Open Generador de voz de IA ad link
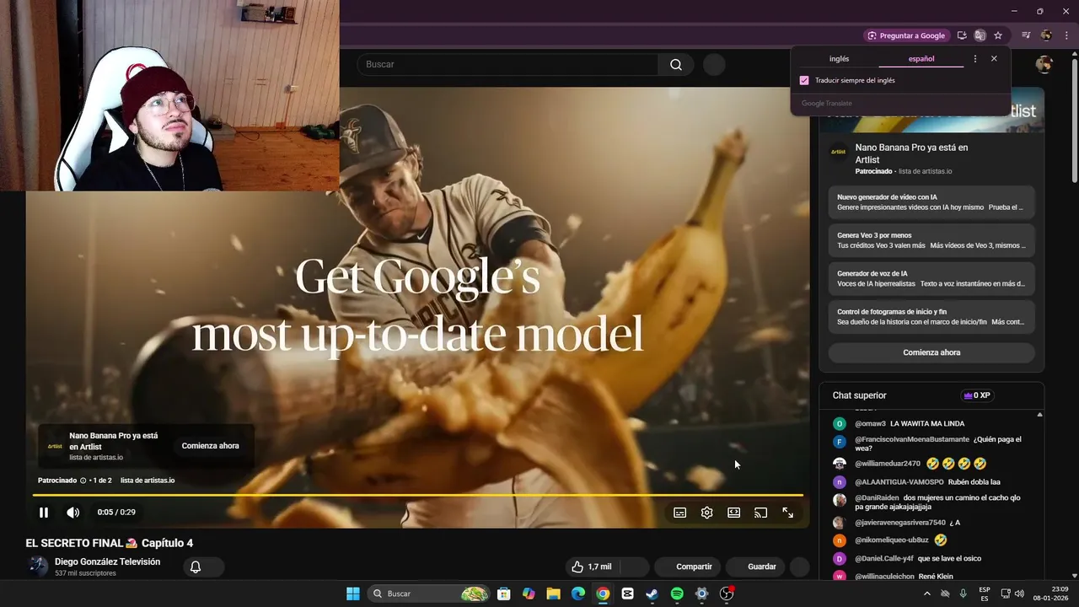Image resolution: width=1079 pixels, height=607 pixels. pyautogui.click(x=931, y=279)
